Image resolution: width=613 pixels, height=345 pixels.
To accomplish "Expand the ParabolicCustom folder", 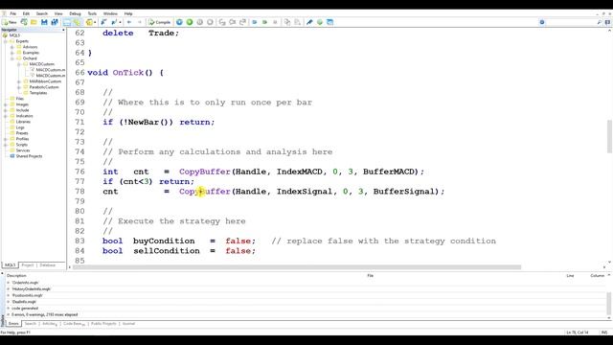I will coord(19,87).
